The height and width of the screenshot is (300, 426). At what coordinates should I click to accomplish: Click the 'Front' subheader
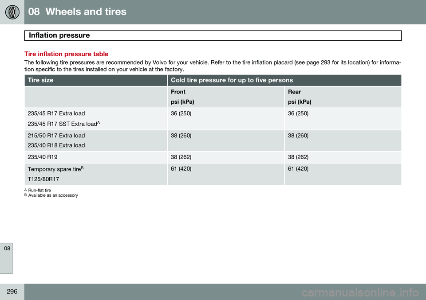[178, 92]
